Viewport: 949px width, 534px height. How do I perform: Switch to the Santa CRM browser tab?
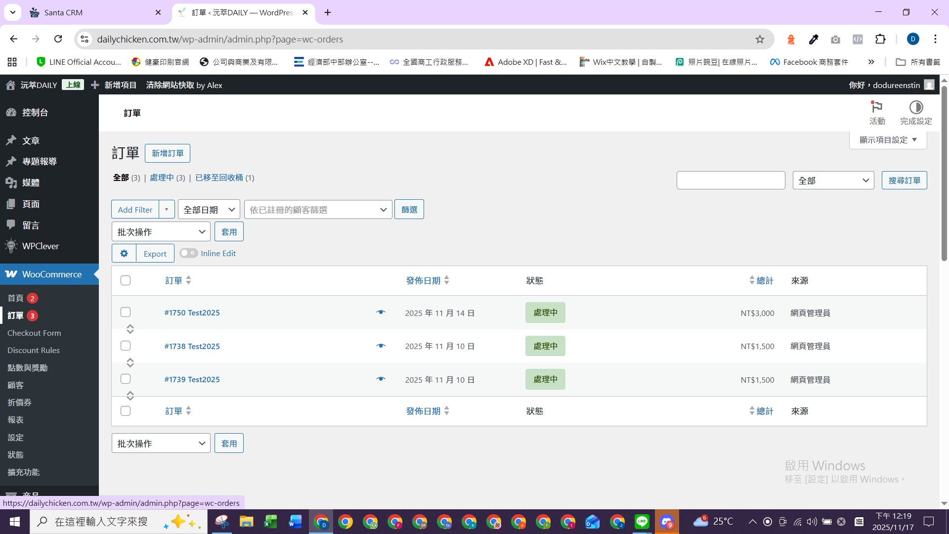pos(63,12)
